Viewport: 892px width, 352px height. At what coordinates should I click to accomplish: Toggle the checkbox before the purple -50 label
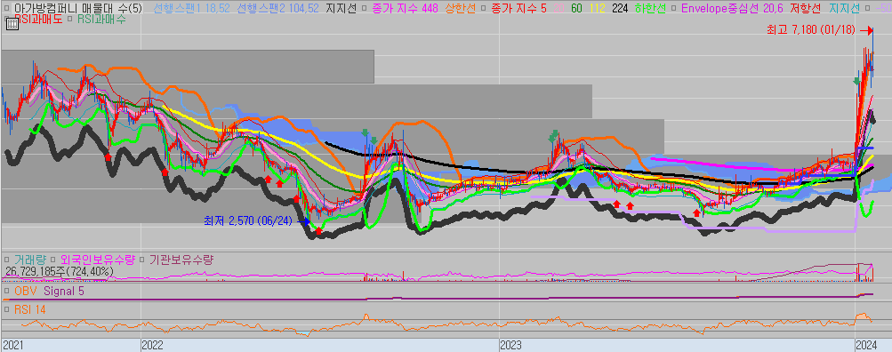click(867, 9)
